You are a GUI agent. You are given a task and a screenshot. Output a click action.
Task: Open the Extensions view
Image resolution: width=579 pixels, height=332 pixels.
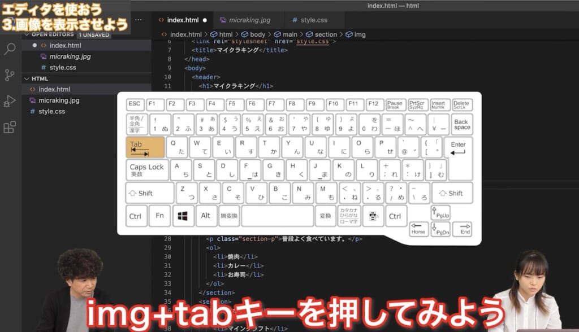point(10,127)
